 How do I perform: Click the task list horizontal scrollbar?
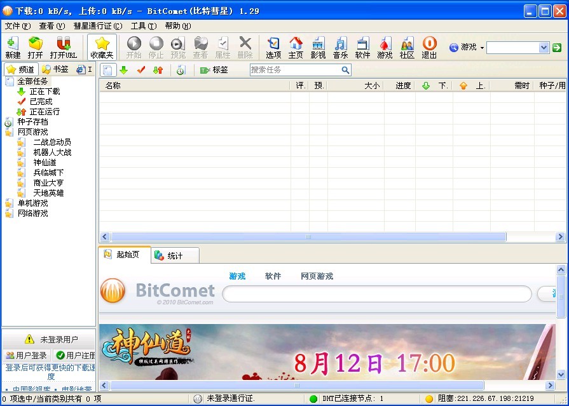[x=308, y=237]
